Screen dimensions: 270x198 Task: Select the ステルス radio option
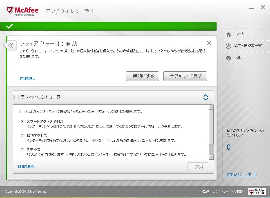(x=22, y=149)
